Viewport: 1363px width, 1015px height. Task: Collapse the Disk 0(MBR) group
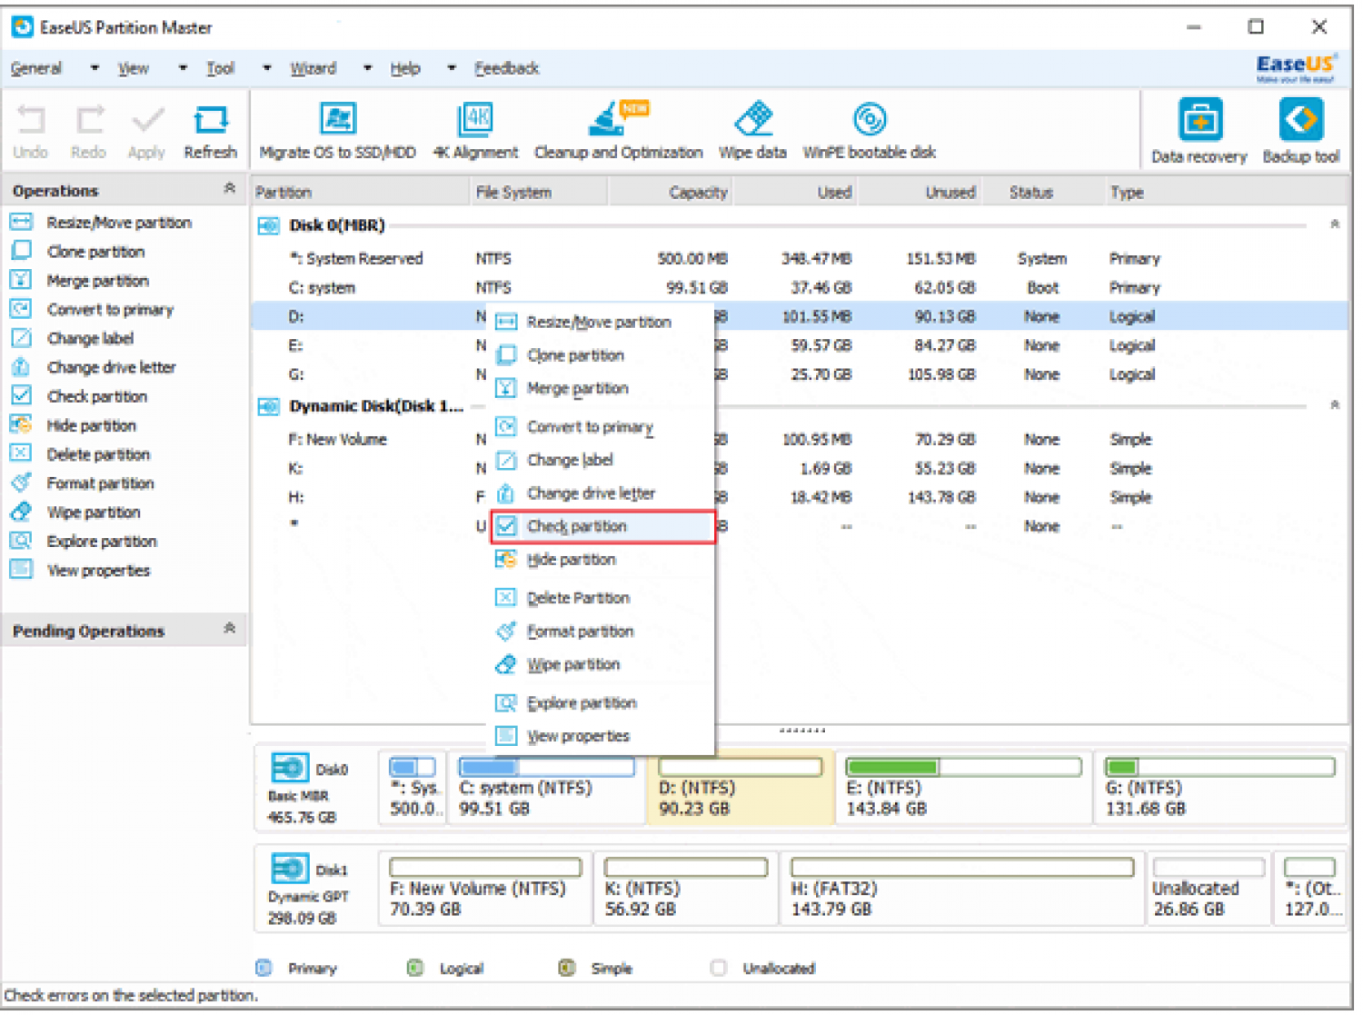pos(1334,224)
